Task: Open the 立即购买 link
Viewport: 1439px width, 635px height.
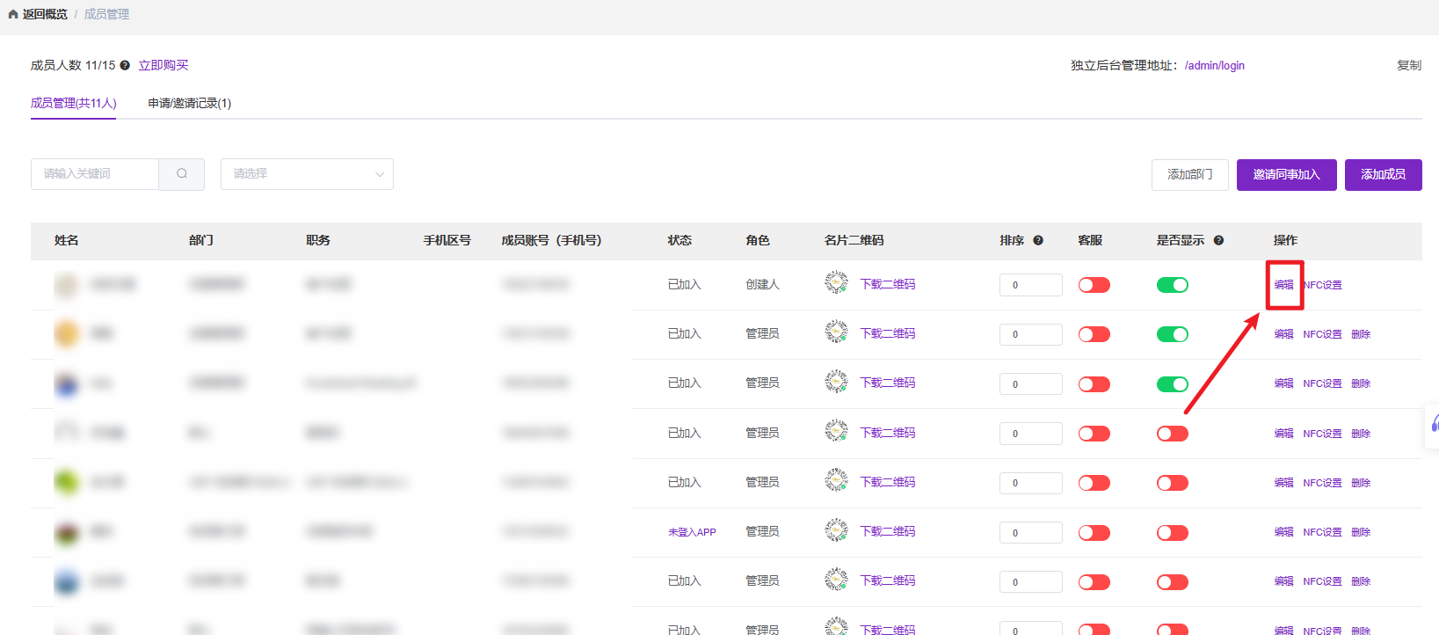Action: click(x=164, y=65)
